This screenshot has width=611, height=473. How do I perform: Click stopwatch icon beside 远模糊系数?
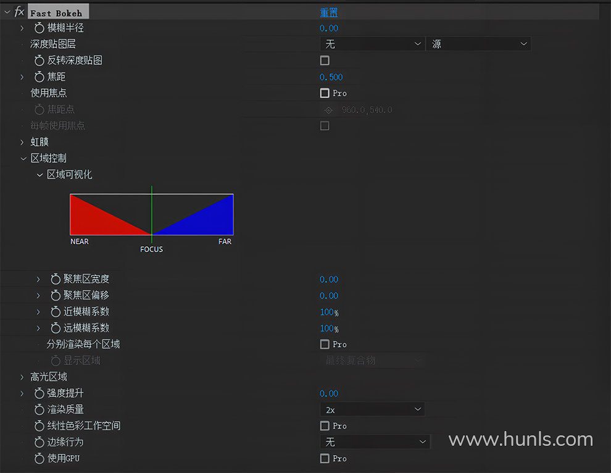[x=56, y=328]
